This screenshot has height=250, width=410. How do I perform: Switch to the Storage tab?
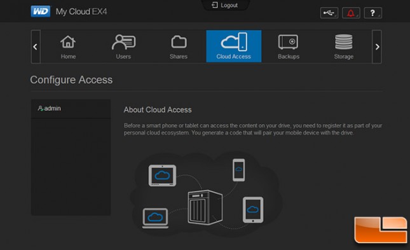[x=344, y=46]
